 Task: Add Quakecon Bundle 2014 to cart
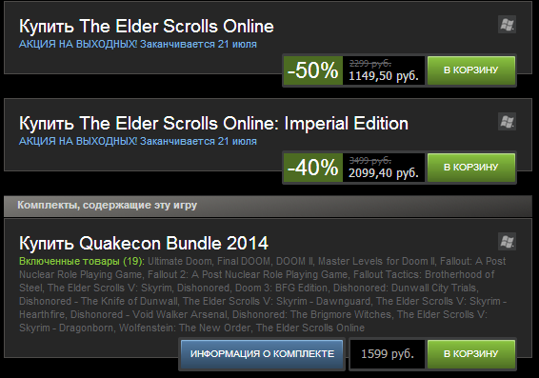coord(471,354)
